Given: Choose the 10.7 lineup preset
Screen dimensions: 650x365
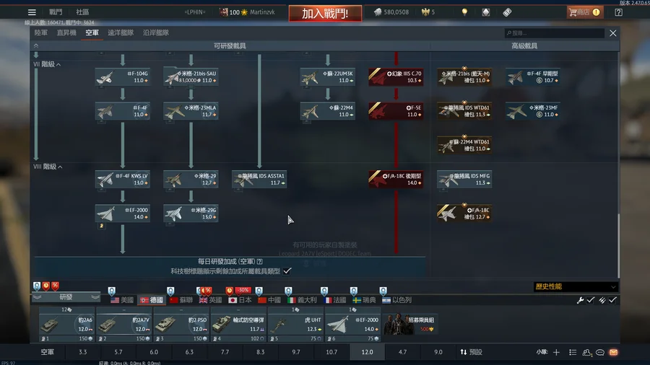Looking at the screenshot, I should click(331, 352).
